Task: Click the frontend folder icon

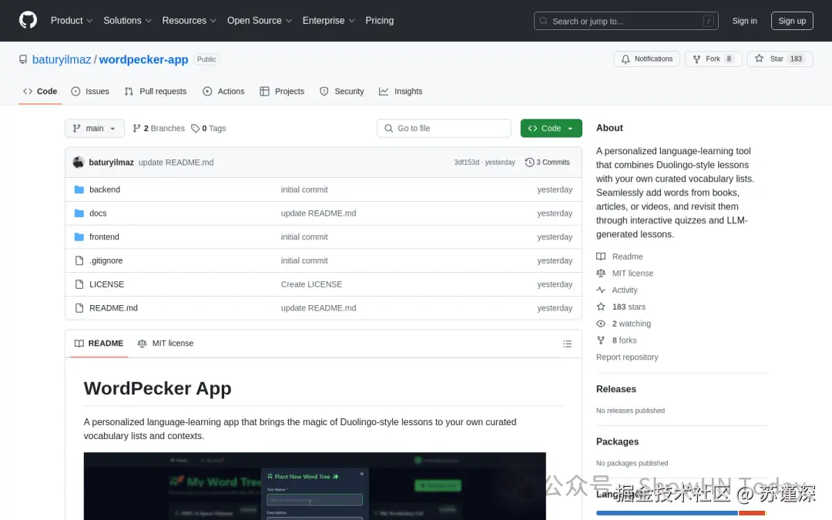Action: tap(79, 237)
